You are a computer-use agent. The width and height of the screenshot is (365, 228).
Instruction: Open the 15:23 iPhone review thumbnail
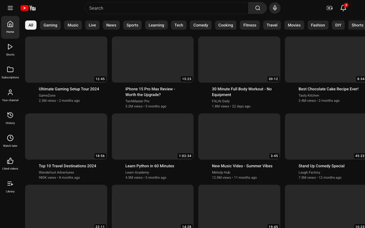coord(153,60)
